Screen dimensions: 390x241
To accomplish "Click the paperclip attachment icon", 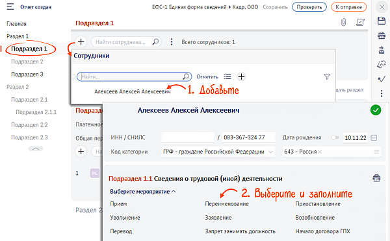I will [343, 23].
